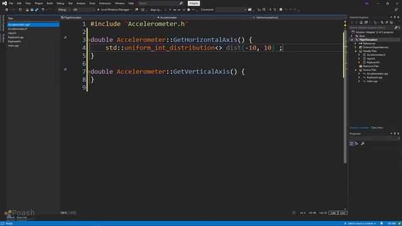Open the View menu
The image size is (402, 226).
click(28, 3)
